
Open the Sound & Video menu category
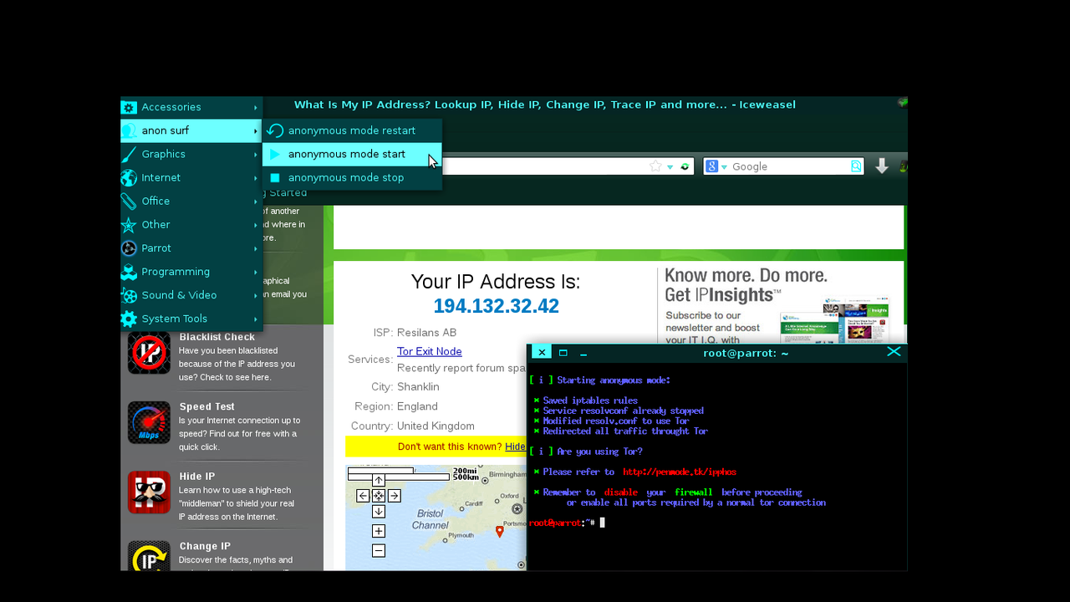click(191, 294)
